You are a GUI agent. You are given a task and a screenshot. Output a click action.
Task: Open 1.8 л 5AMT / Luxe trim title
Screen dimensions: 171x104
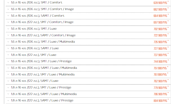point(35,81)
